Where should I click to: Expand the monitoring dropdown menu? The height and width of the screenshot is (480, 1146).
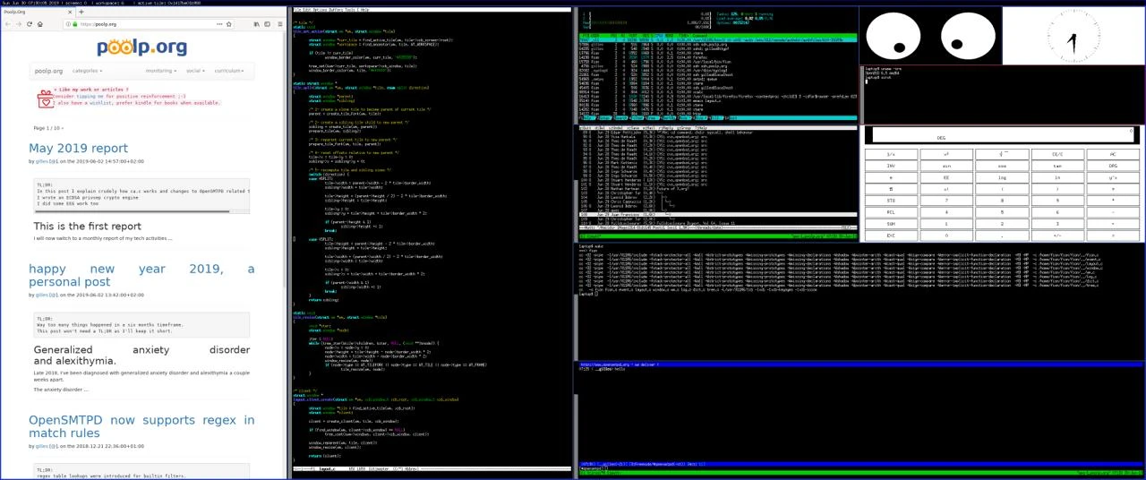point(161,71)
